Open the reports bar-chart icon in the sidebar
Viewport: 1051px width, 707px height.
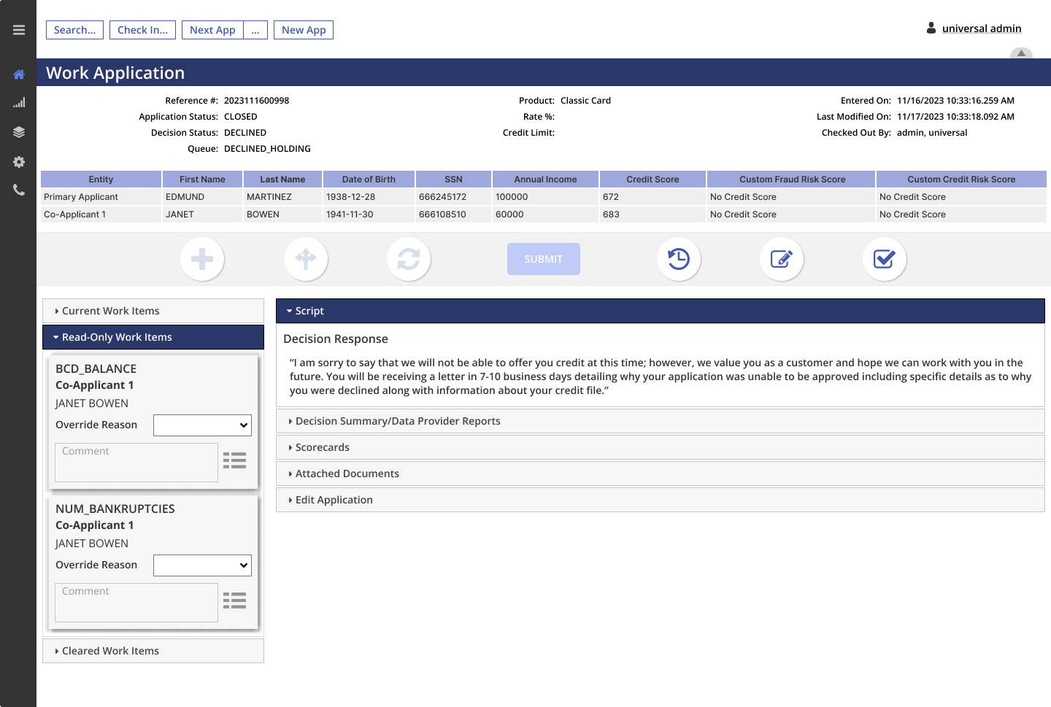coord(19,102)
